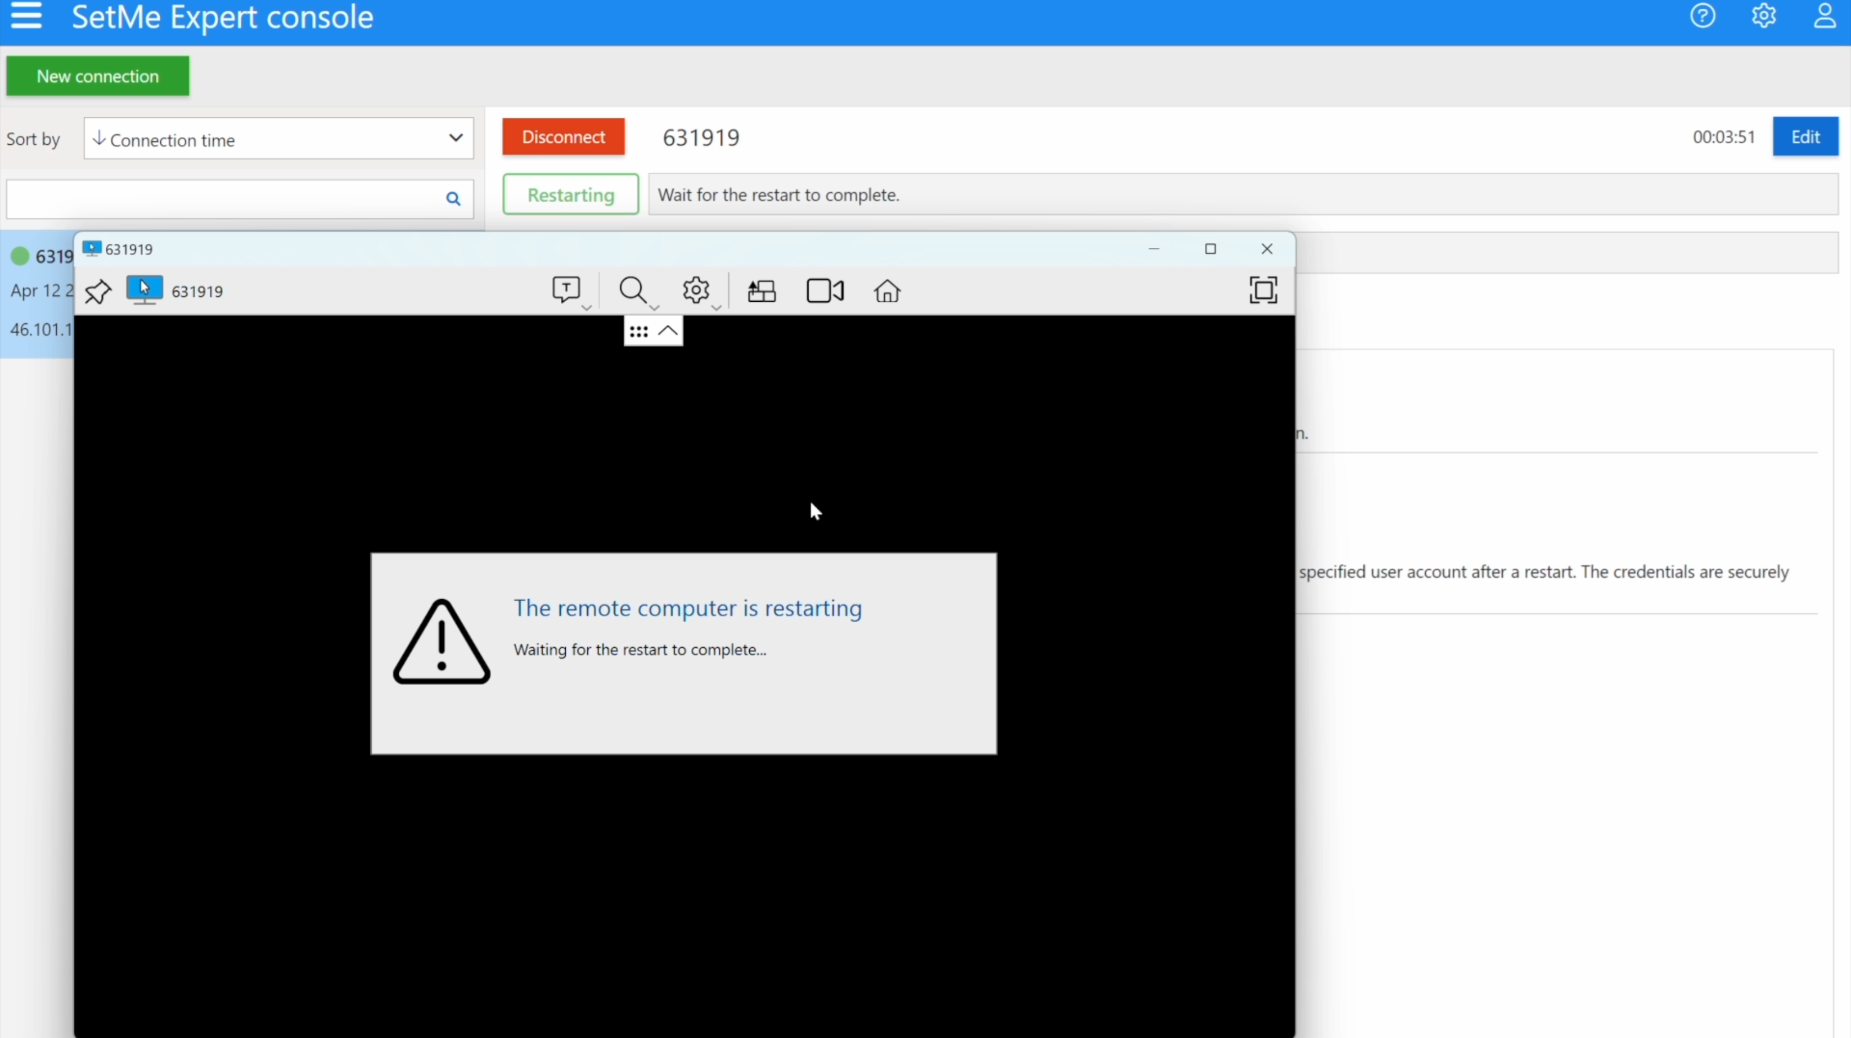Open the hamburger main menu

coord(26,16)
